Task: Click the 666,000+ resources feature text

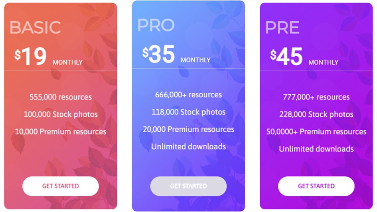Action: [188, 95]
